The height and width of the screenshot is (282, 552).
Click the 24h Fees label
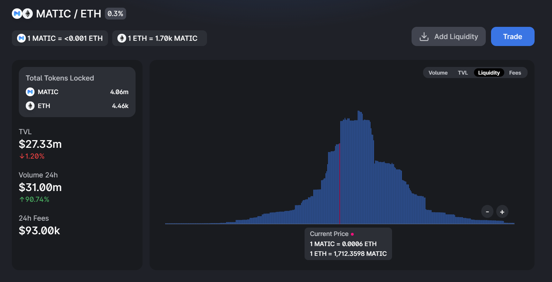coord(34,218)
